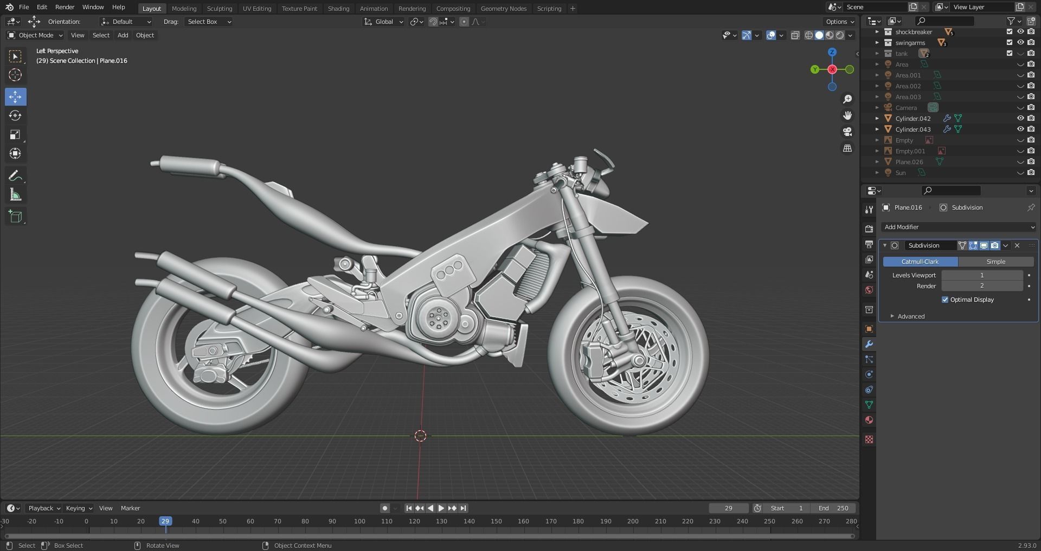Activate the Scale tool
1041x551 pixels.
[x=15, y=134]
